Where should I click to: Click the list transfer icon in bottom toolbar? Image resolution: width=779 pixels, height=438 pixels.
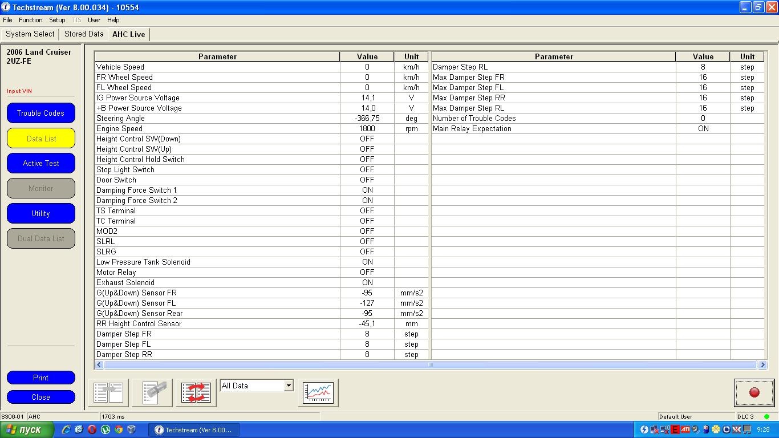[108, 392]
